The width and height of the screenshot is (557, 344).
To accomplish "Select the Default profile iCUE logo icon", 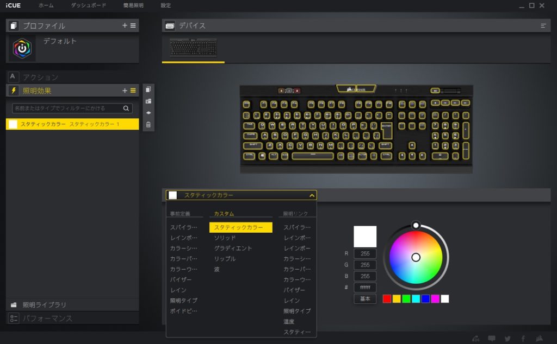I will [x=22, y=48].
